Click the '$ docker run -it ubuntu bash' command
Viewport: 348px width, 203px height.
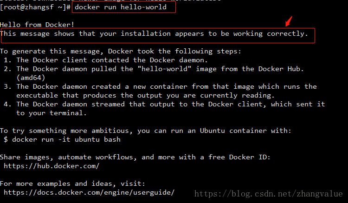point(62,139)
